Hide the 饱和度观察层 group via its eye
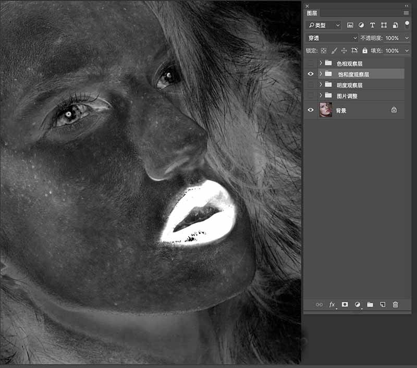Viewport: 417px width, 368px height. 311,74
